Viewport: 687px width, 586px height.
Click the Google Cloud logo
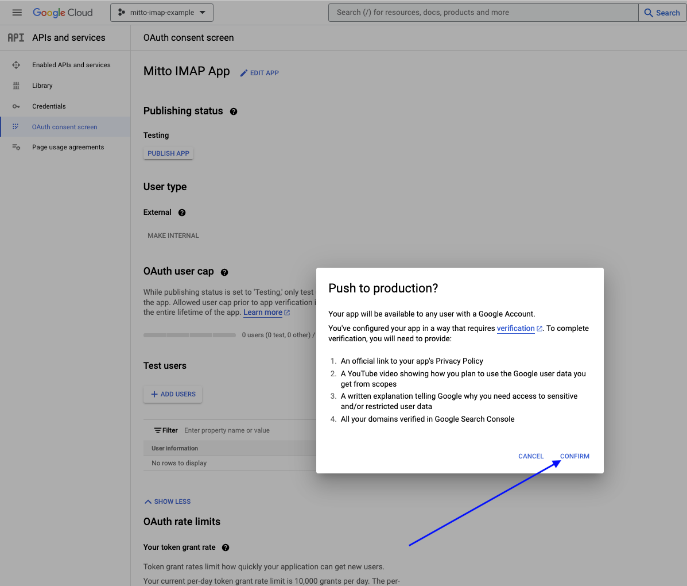coord(63,13)
